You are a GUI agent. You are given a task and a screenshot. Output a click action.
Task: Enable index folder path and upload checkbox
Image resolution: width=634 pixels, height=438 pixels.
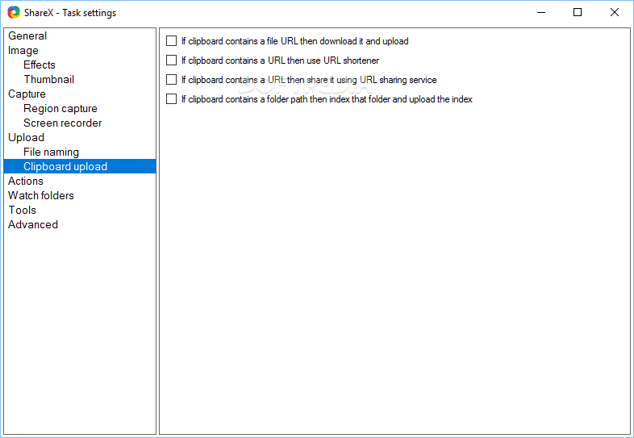[x=172, y=99]
